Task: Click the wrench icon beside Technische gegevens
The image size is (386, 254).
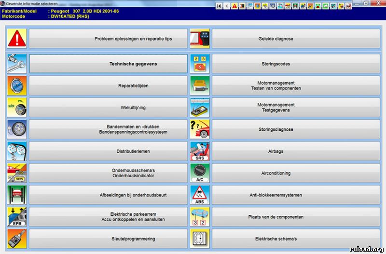Action: tap(17, 64)
